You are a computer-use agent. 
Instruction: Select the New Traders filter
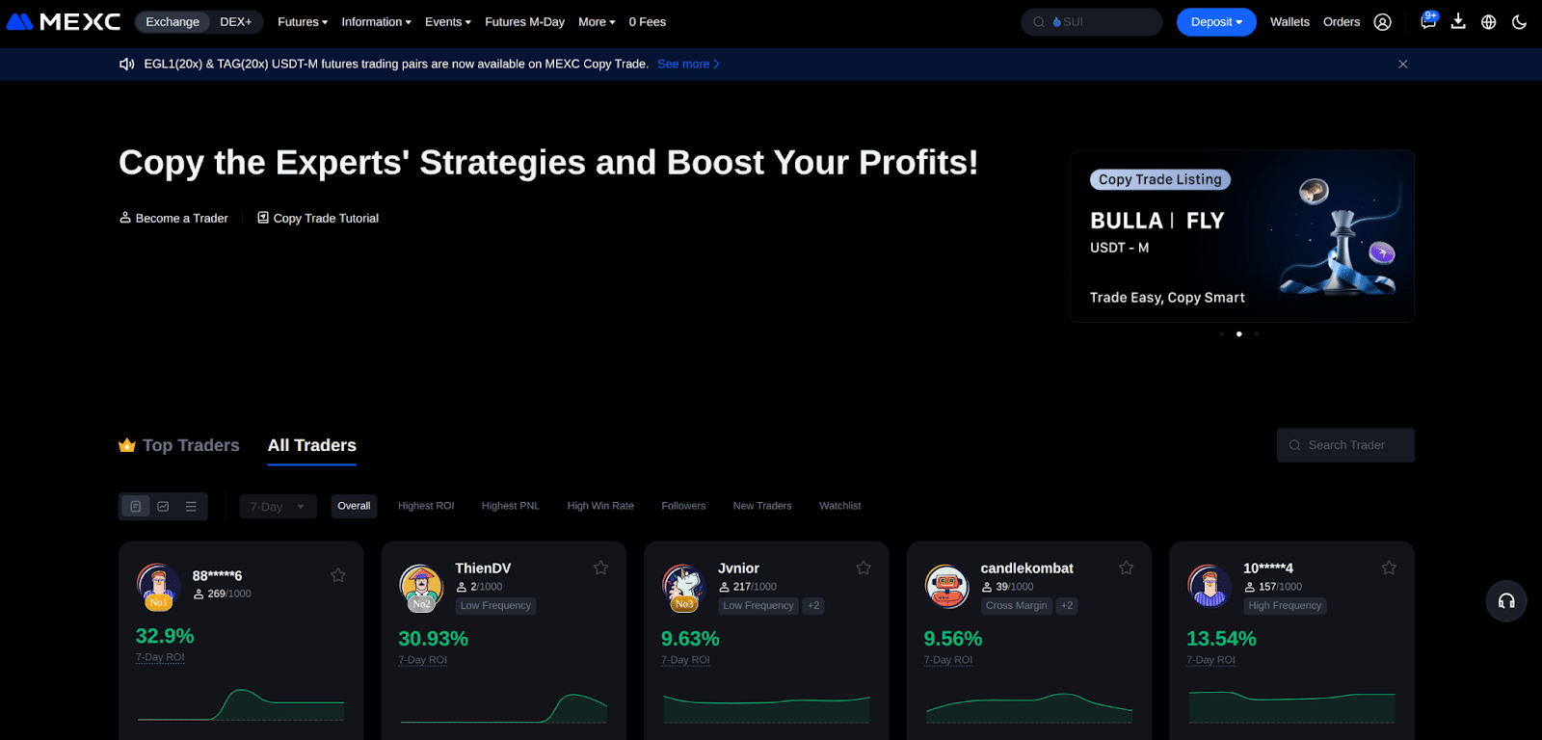tap(762, 506)
